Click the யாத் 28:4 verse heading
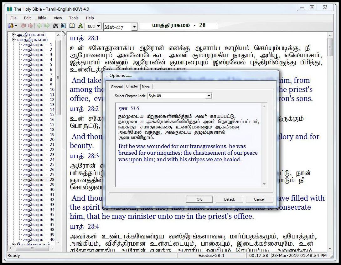The width and height of the screenshot is (341, 265). click(x=84, y=227)
